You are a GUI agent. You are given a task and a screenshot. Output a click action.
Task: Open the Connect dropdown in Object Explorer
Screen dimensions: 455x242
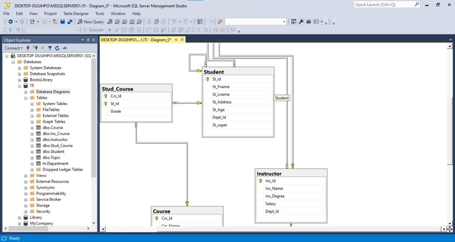14,48
